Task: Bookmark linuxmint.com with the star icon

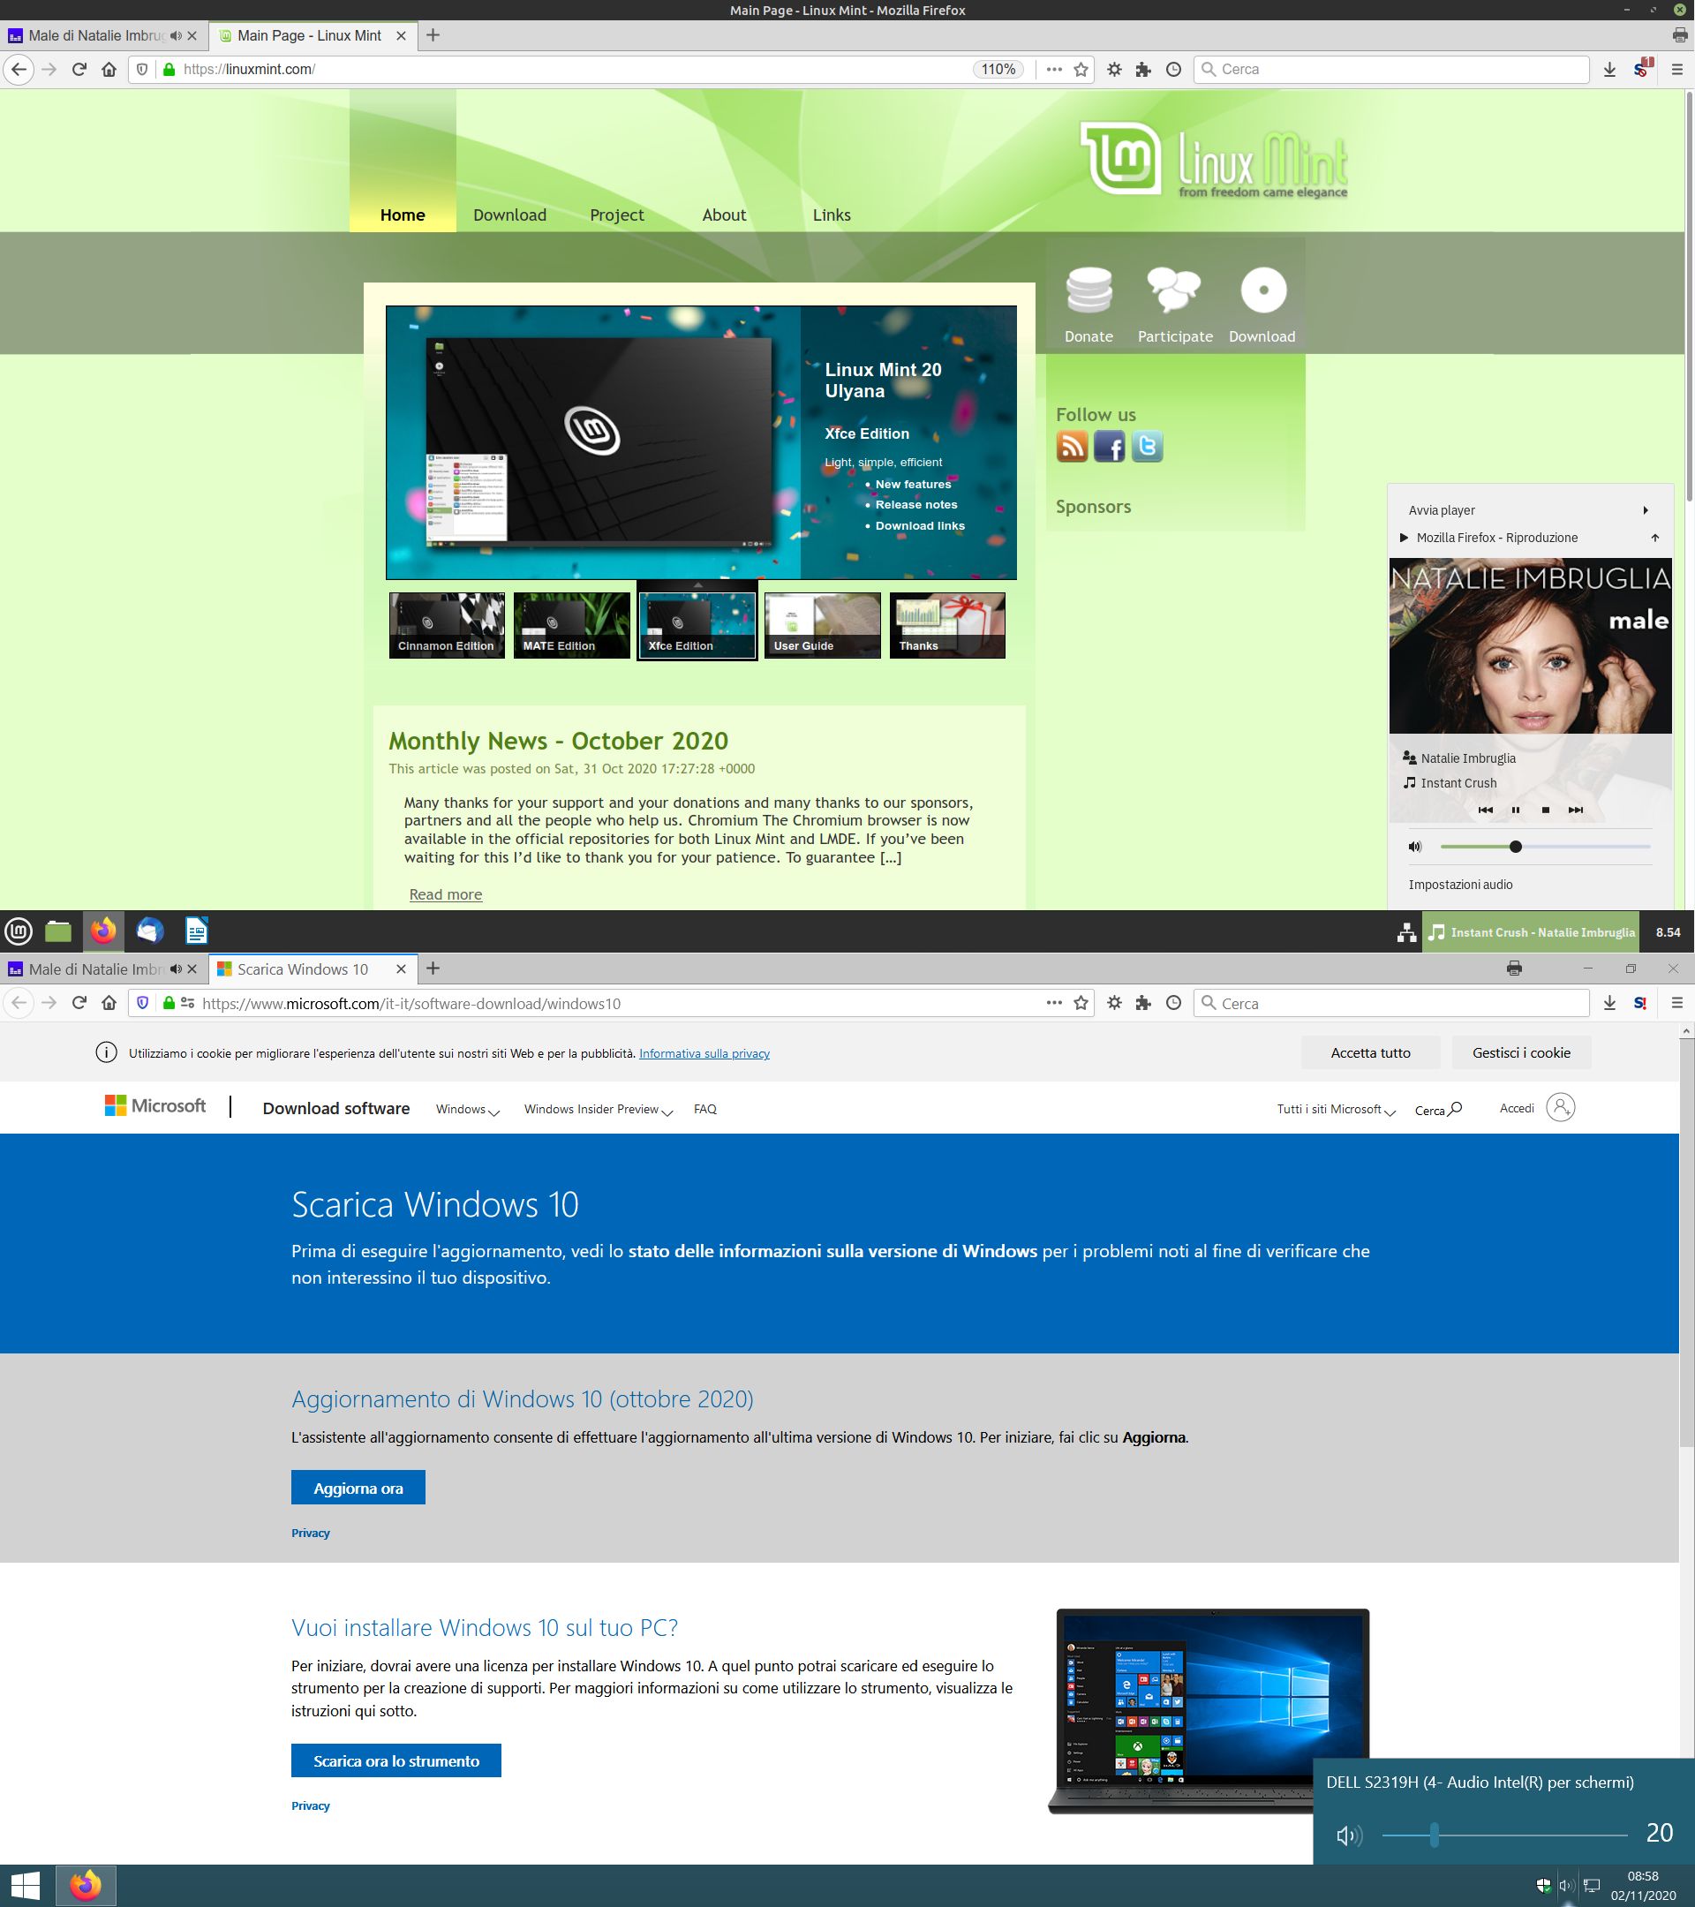Action: [x=1081, y=69]
